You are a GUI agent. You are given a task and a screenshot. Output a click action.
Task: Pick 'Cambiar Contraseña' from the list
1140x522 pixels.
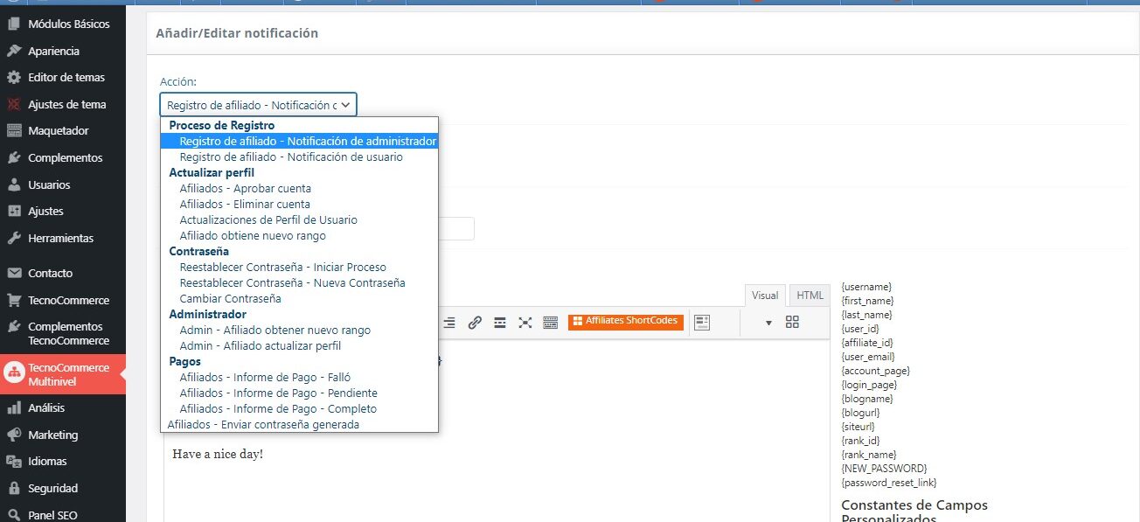coord(230,299)
